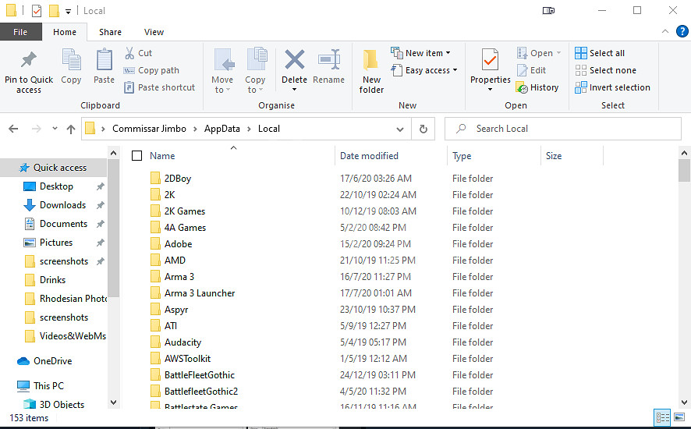Image resolution: width=691 pixels, height=429 pixels.
Task: Click the Rename icon in the ribbon
Action: (328, 61)
